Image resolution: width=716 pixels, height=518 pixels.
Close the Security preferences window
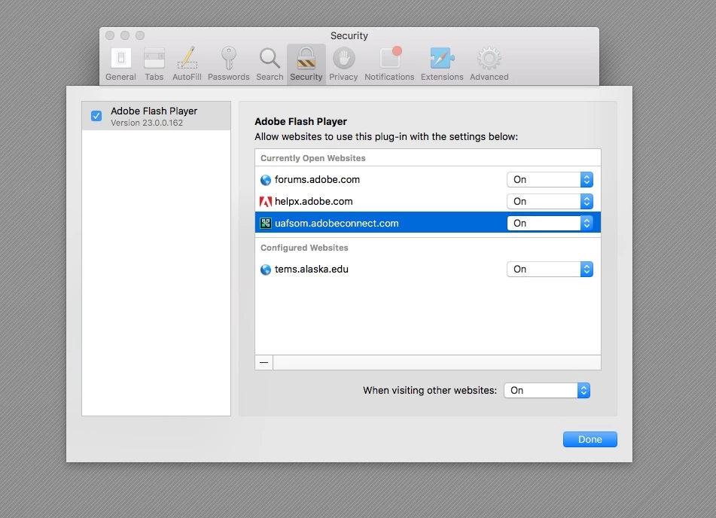tap(110, 35)
